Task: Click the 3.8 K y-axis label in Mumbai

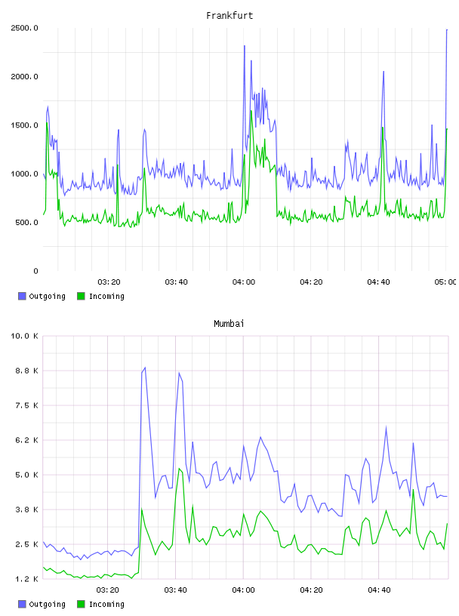Action: (26, 510)
